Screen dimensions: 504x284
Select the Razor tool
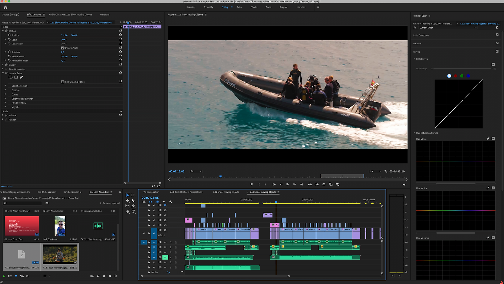[x=133, y=201]
